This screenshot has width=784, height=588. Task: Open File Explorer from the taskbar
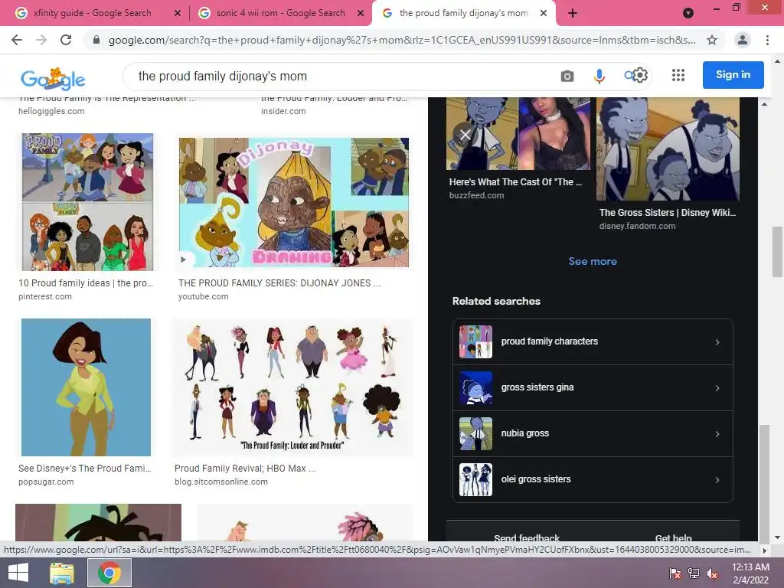tap(62, 573)
